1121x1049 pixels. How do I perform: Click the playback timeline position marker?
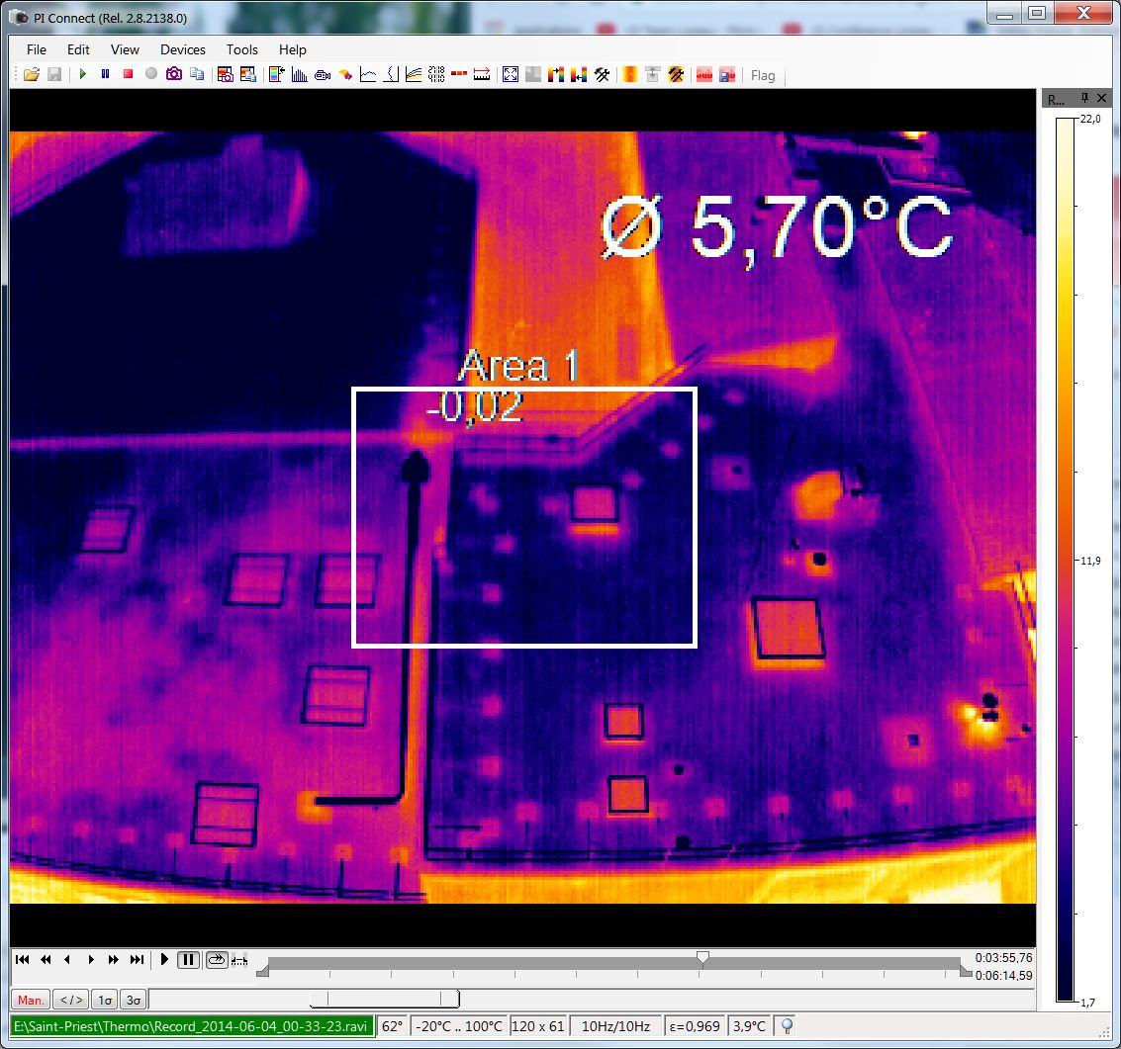pyautogui.click(x=702, y=957)
